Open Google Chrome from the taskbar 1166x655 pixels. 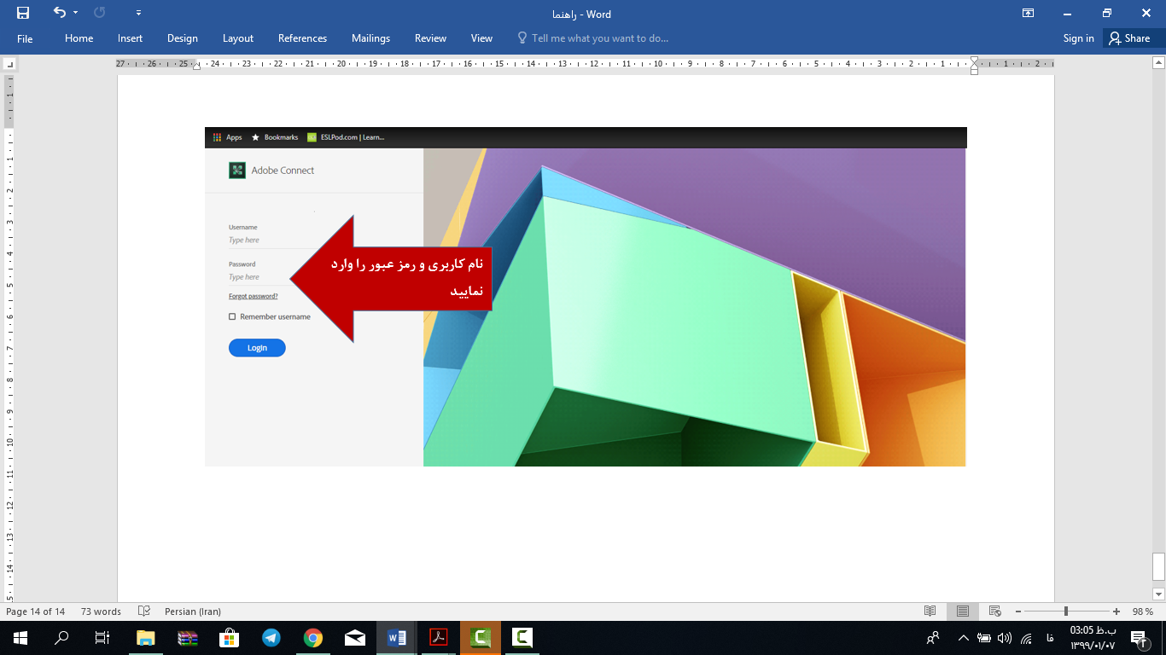click(x=313, y=637)
